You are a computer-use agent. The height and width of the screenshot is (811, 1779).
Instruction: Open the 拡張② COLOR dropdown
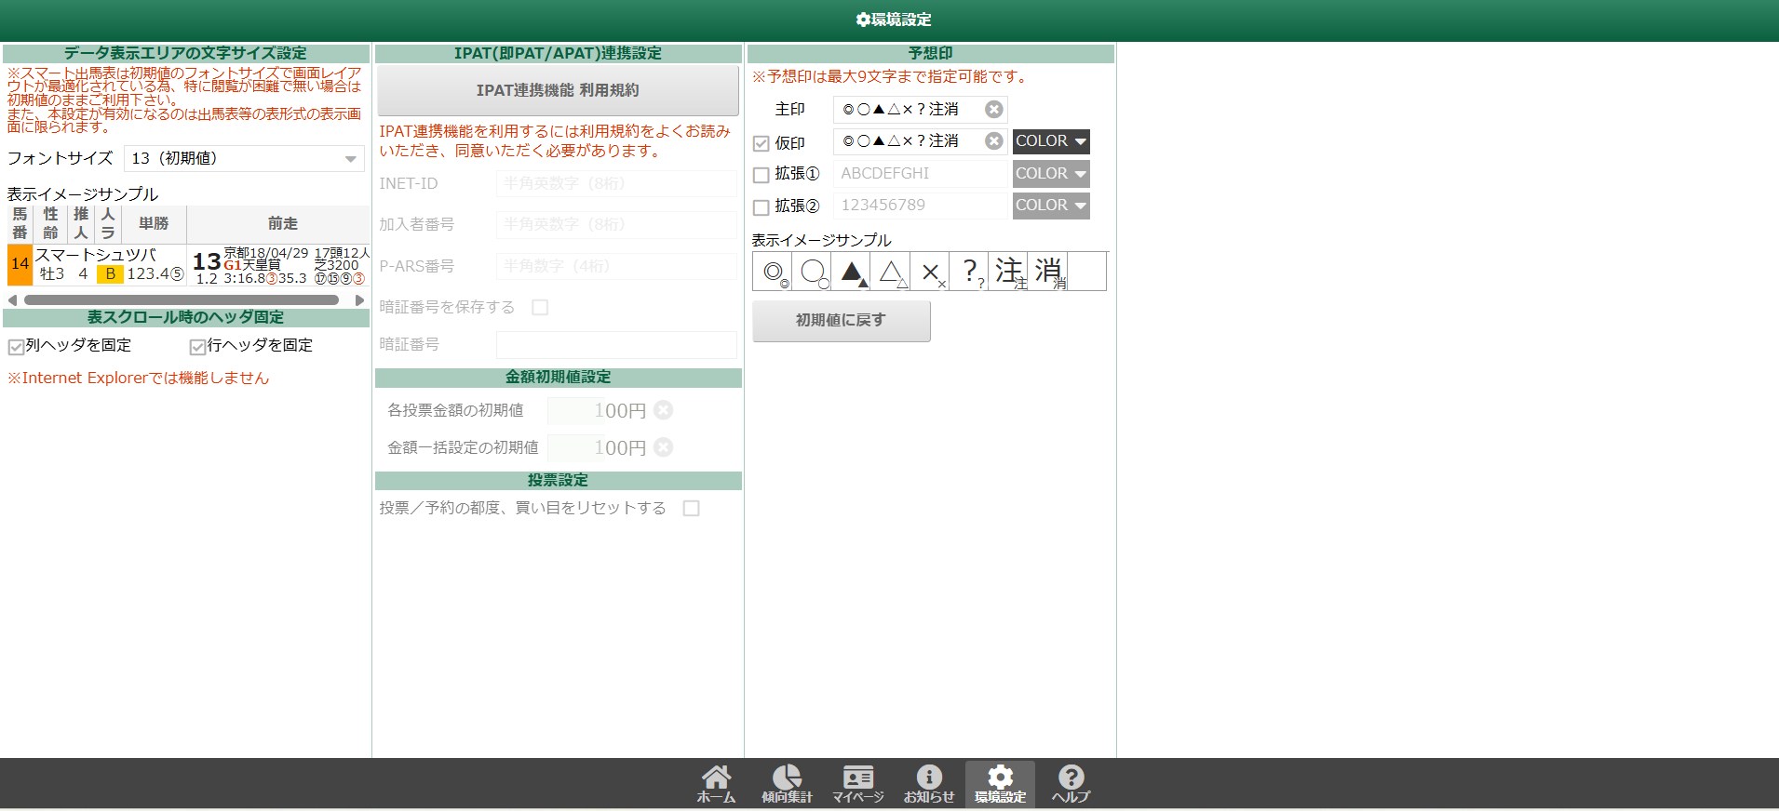pos(1050,206)
